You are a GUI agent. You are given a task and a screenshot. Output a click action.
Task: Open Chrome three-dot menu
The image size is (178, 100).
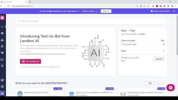tap(175, 6)
